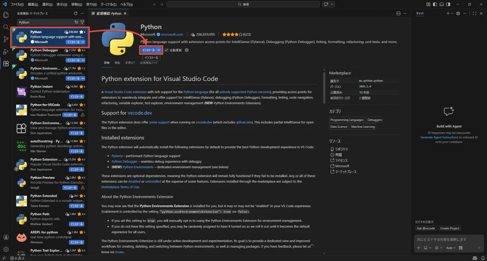Open the remote window indicator in status bar

4,258
